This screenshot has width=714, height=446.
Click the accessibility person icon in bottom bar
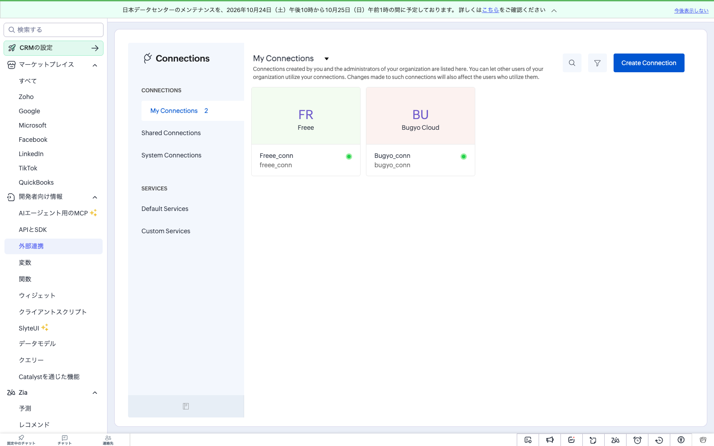coord(681,440)
